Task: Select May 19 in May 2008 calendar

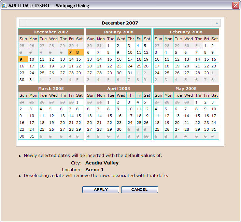Action: [x=168, y=123]
